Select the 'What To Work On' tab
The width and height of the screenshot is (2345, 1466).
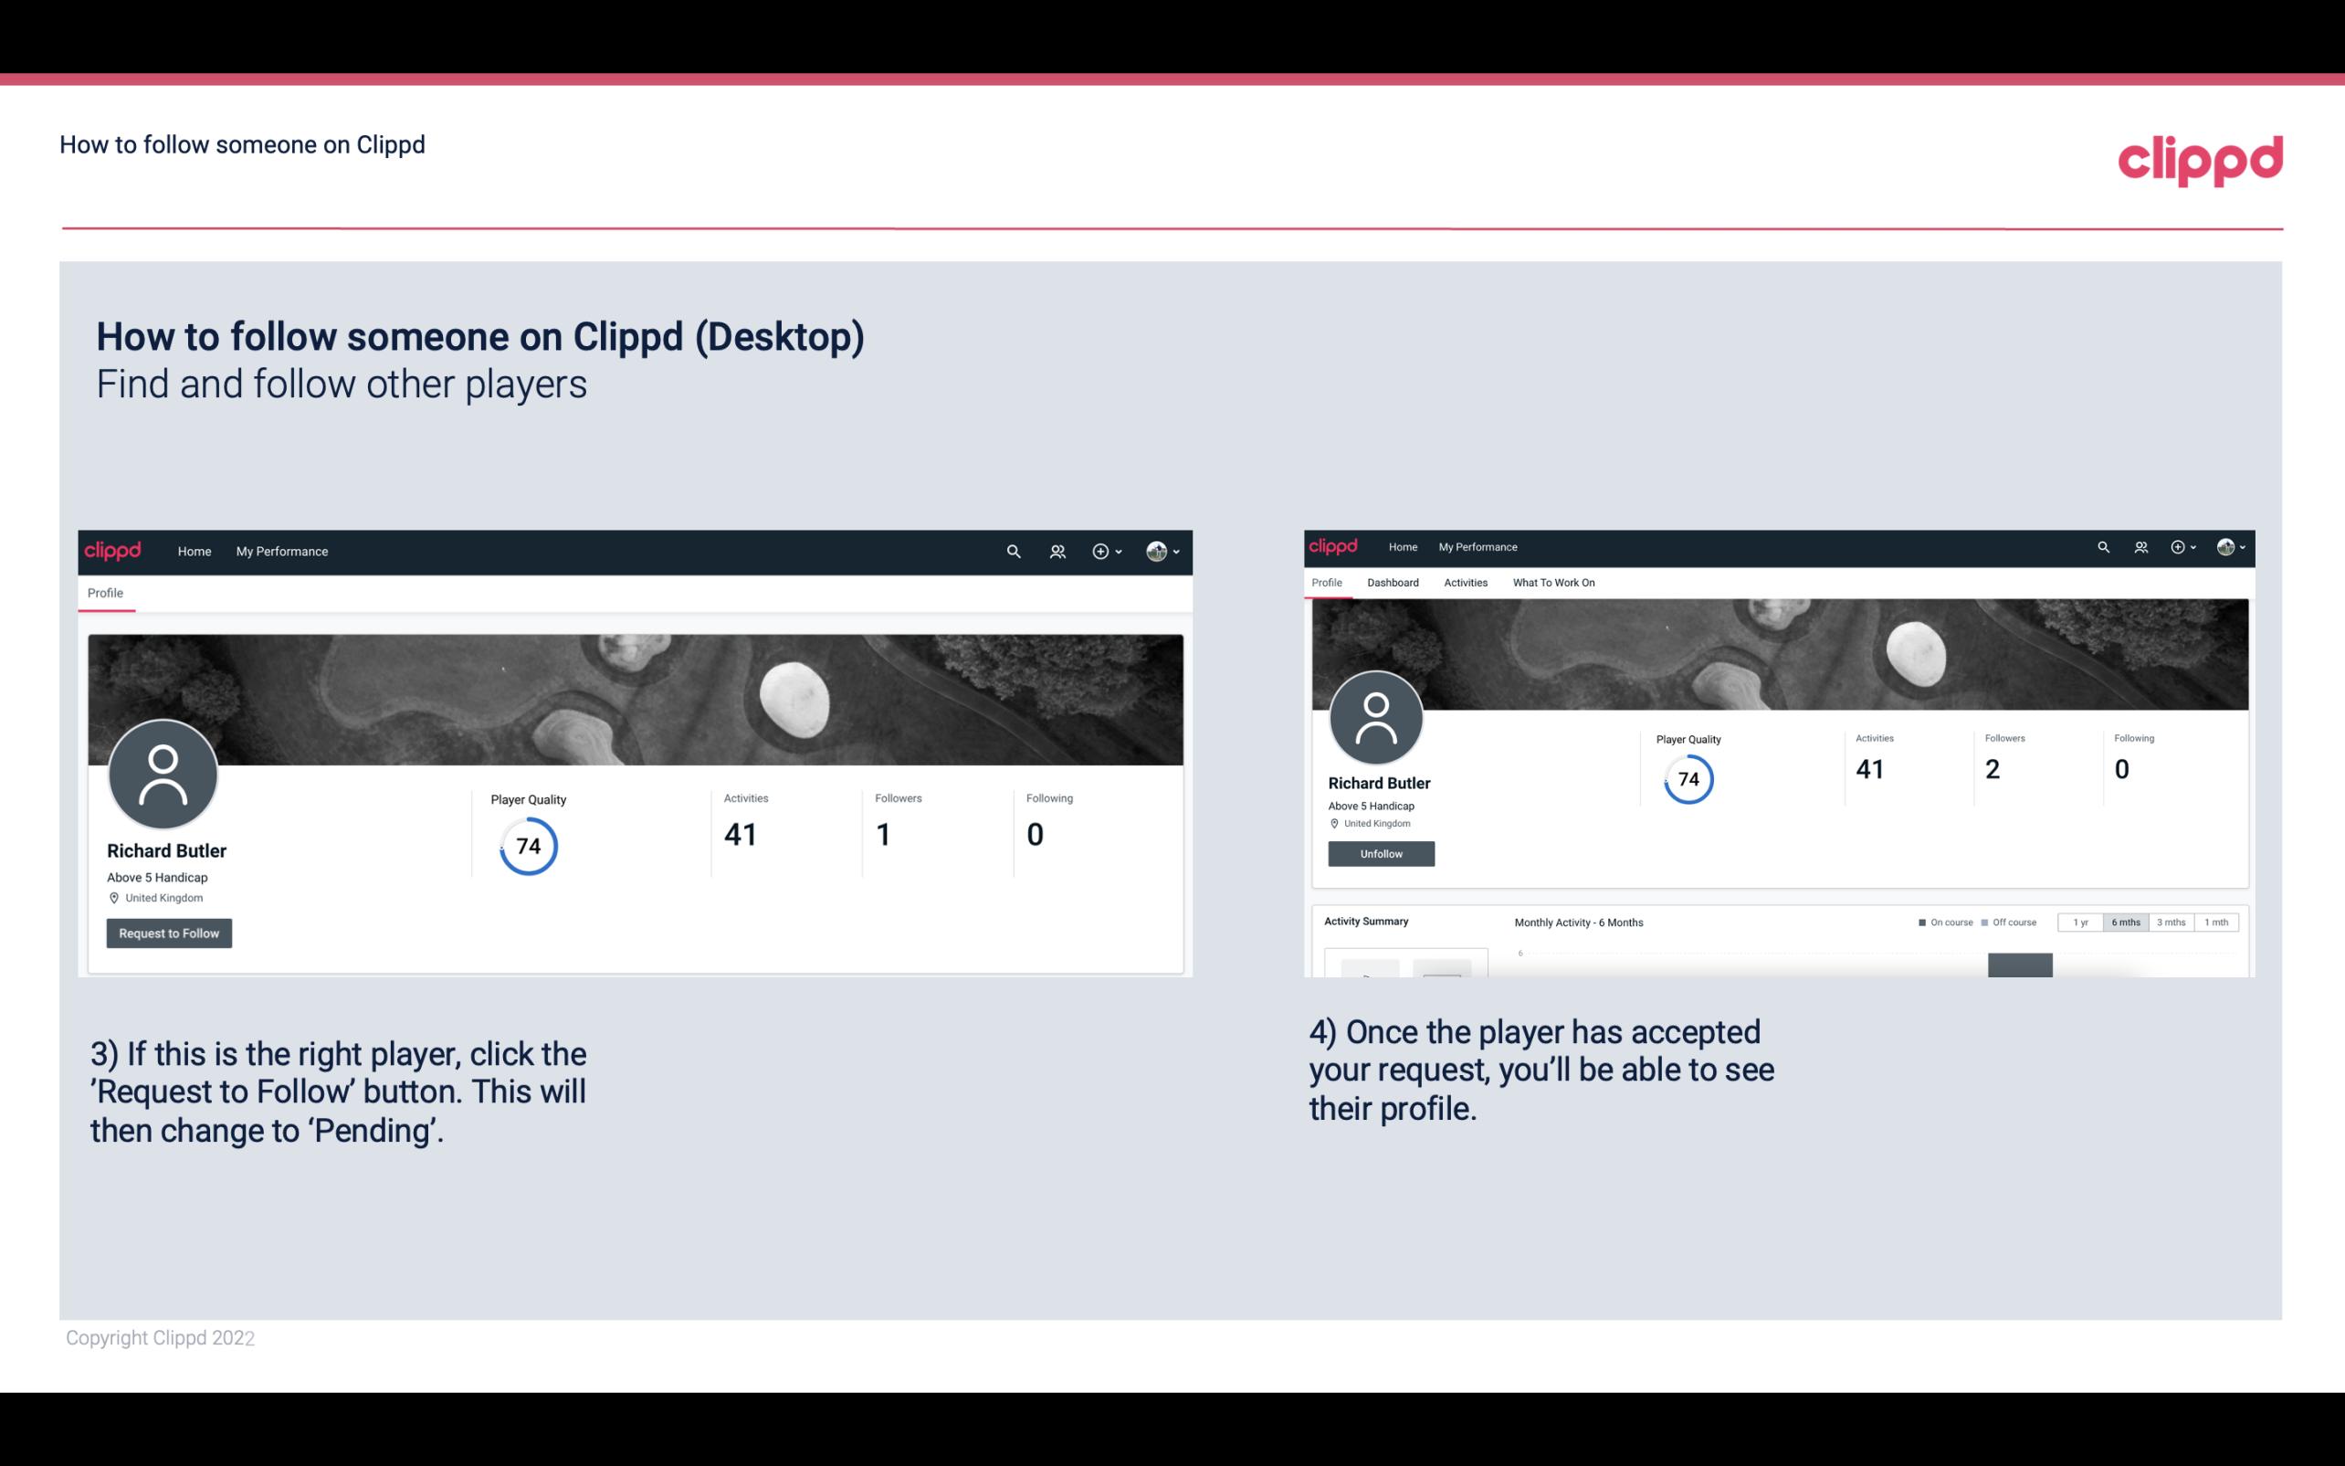point(1553,581)
